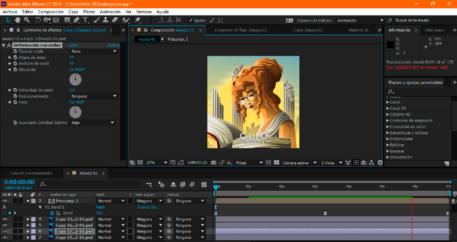Viewport: 457px width, 242px height.
Task: Select the Type text tool
Action: (x=85, y=20)
